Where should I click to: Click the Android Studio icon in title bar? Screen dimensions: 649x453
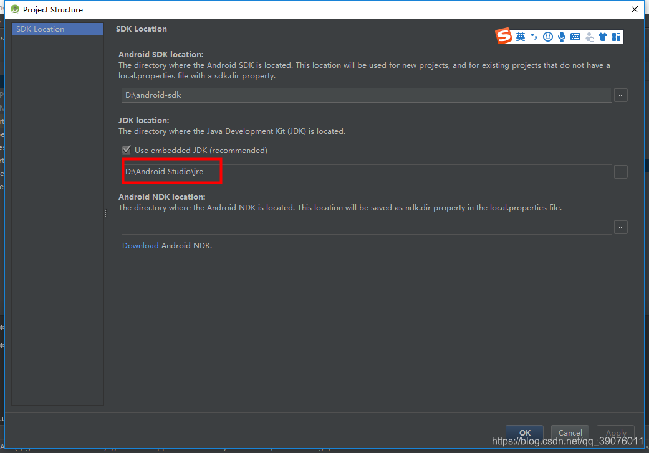point(15,9)
